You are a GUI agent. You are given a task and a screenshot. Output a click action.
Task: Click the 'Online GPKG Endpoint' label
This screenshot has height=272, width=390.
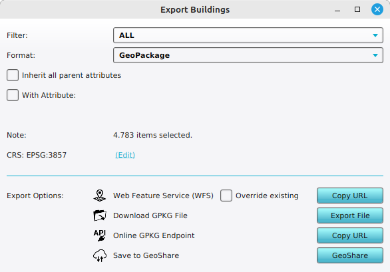click(x=154, y=235)
